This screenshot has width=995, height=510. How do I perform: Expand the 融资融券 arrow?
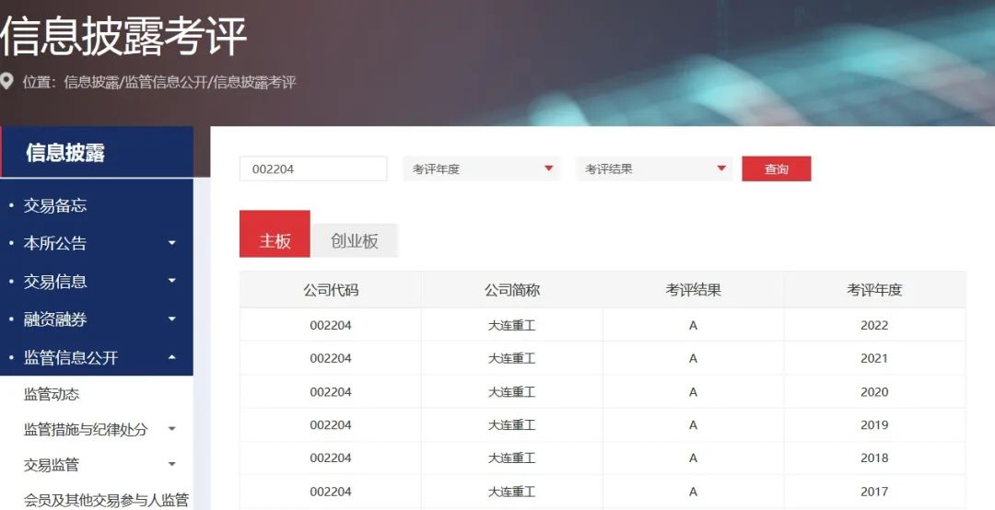[172, 319]
